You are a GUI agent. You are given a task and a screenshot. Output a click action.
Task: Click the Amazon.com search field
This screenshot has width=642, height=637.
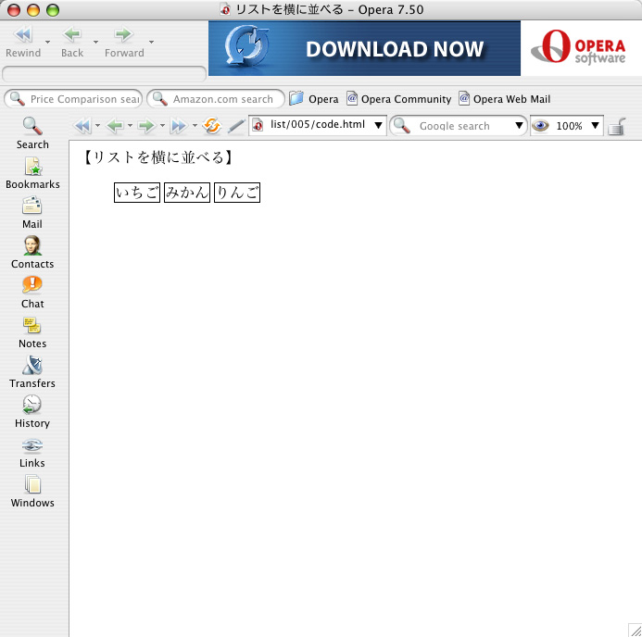tap(216, 99)
